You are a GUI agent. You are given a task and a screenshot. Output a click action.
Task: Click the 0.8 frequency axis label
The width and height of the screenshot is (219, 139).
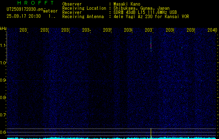point(3,97)
